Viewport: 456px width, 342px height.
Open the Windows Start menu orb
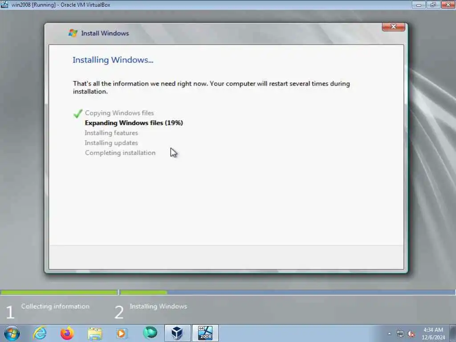12,333
